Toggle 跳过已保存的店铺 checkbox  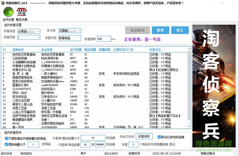pyautogui.click(x=158, y=137)
